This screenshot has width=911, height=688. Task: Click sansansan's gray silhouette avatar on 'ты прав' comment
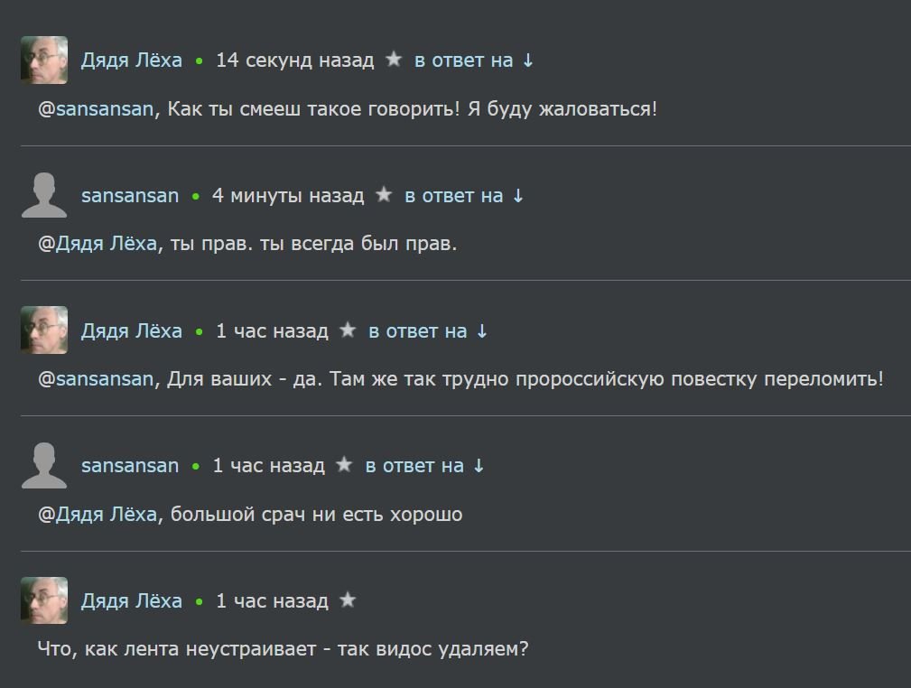pyautogui.click(x=44, y=195)
